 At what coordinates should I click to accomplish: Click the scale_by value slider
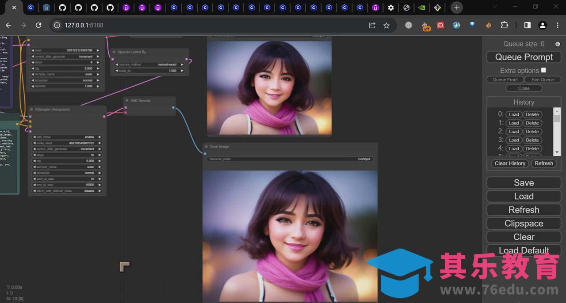click(x=149, y=71)
